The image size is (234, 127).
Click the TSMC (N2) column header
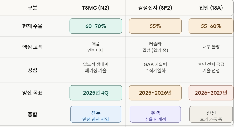tap(96, 8)
